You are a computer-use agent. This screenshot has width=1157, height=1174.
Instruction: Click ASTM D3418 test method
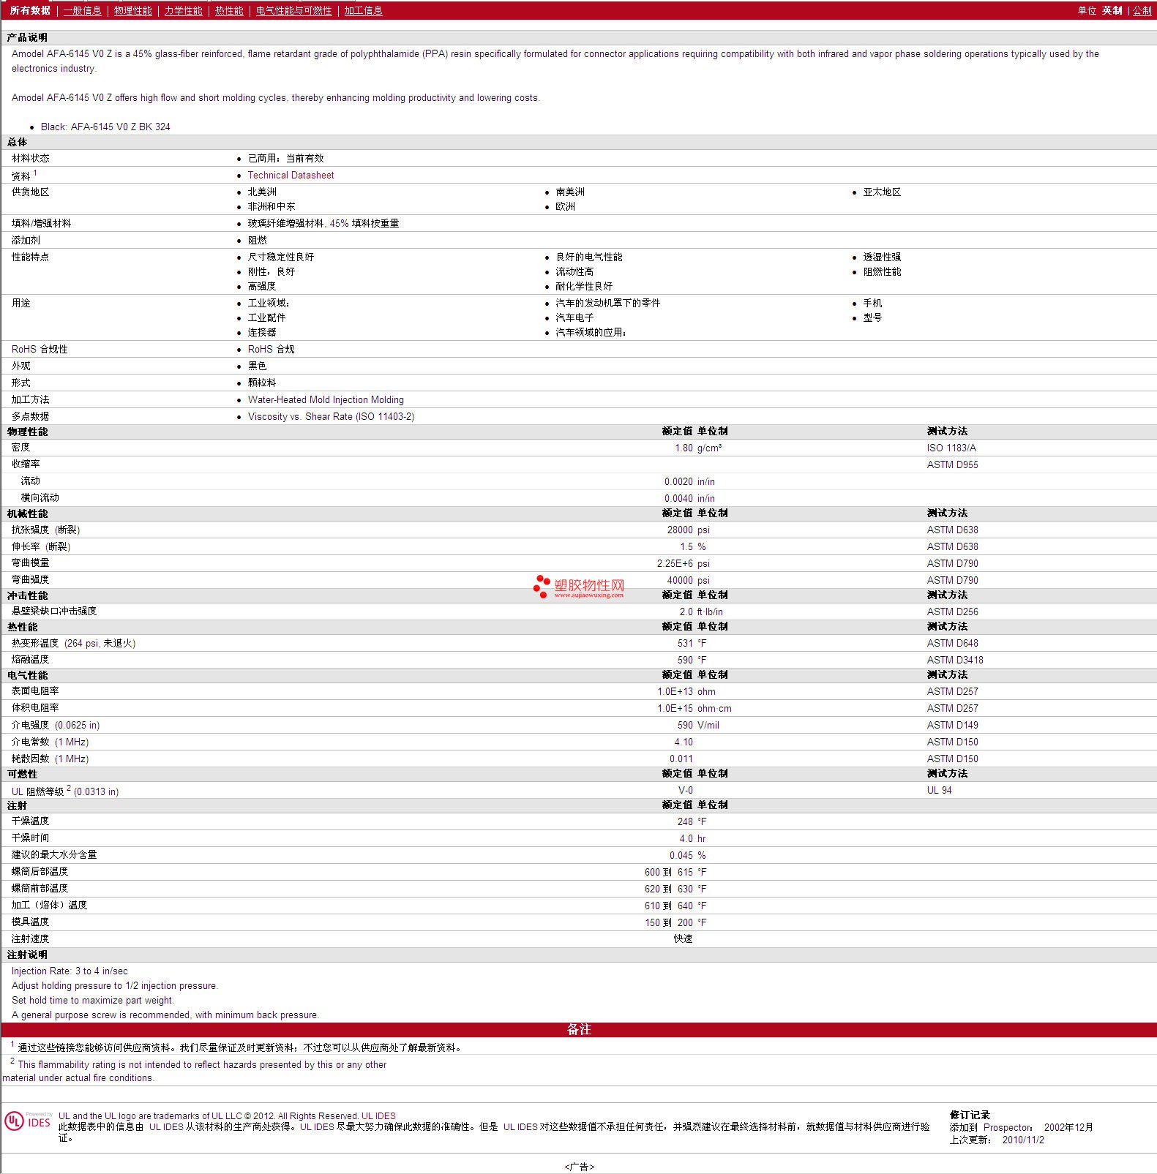coord(955,661)
